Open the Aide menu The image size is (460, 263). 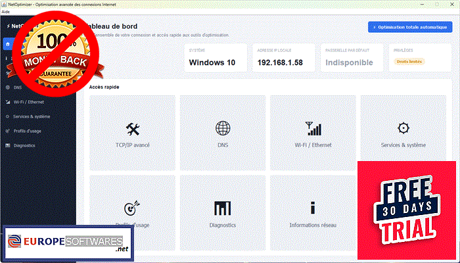(x=5, y=12)
